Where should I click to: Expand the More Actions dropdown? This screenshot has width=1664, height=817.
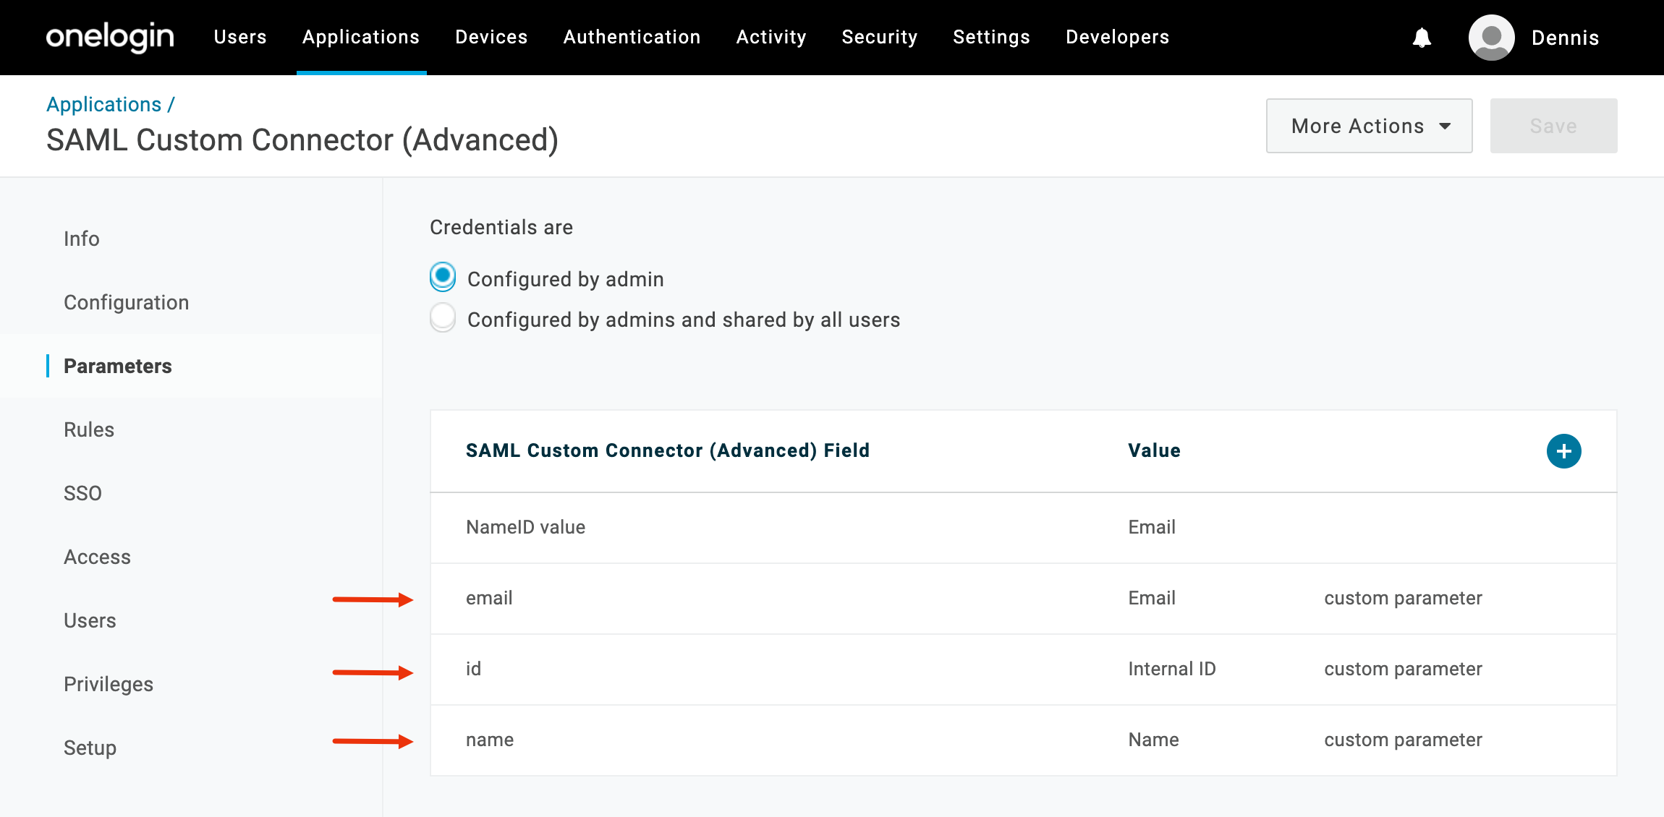(1369, 126)
